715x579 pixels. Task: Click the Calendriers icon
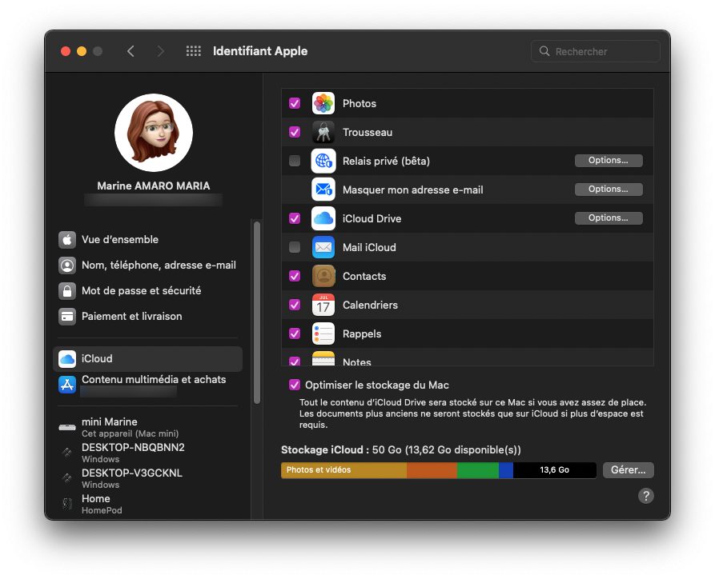pos(323,305)
